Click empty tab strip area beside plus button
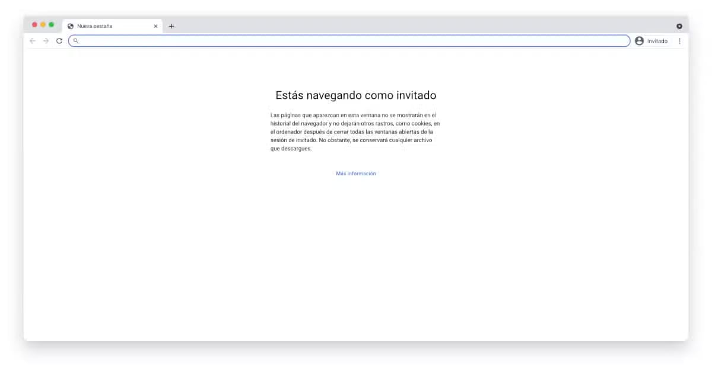This screenshot has height=372, width=712. (x=415, y=25)
